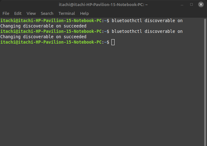Click the last empty prompt's hostname text

point(60,42)
